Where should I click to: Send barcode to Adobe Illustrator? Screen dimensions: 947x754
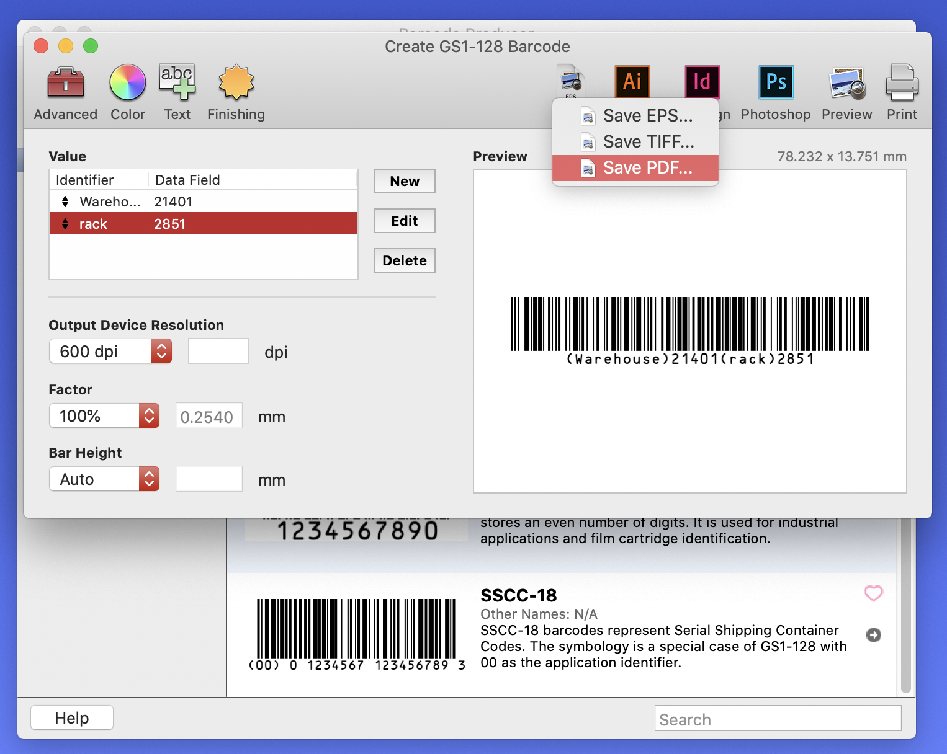pos(632,81)
